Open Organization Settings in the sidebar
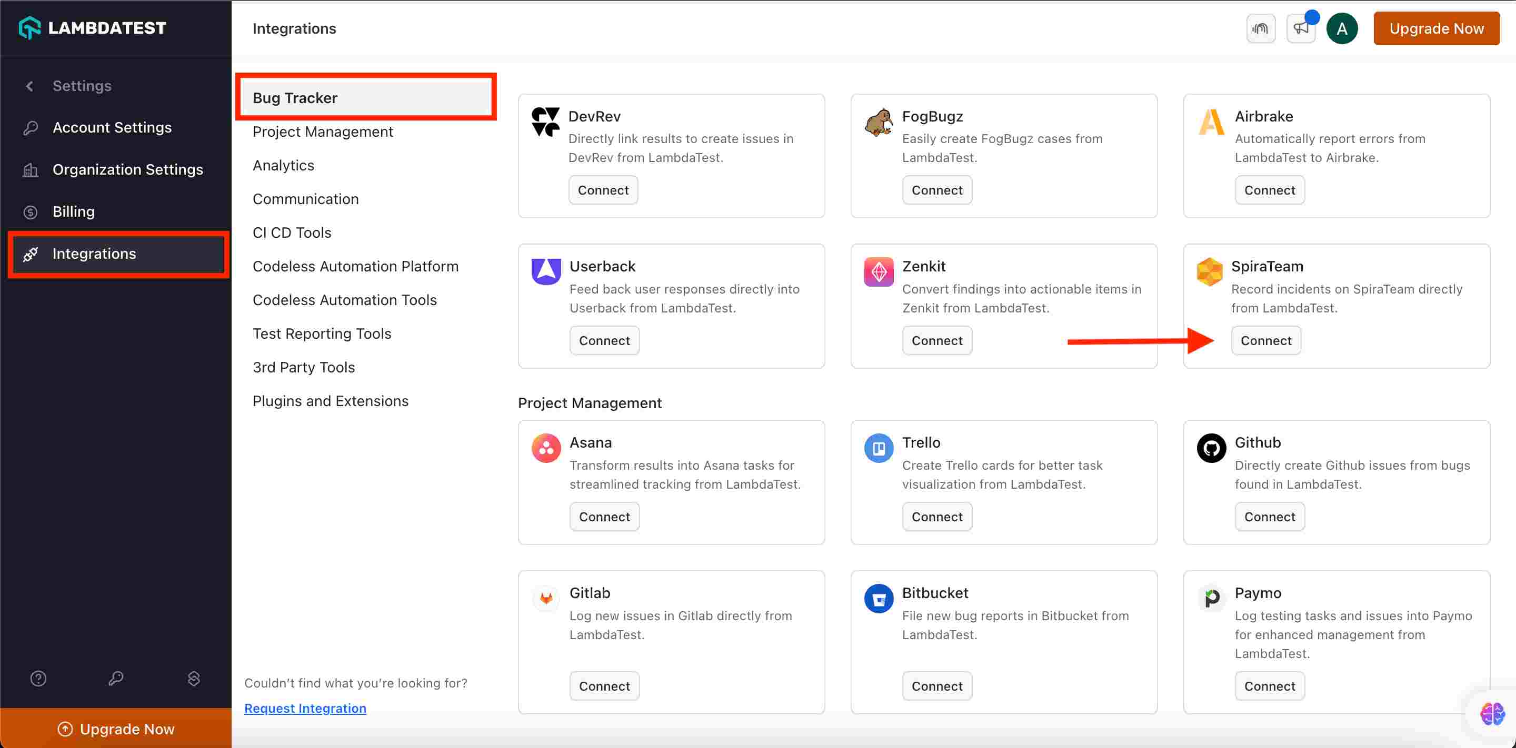The image size is (1516, 748). [128, 169]
